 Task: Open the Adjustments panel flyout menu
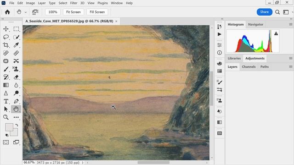pos(291,58)
